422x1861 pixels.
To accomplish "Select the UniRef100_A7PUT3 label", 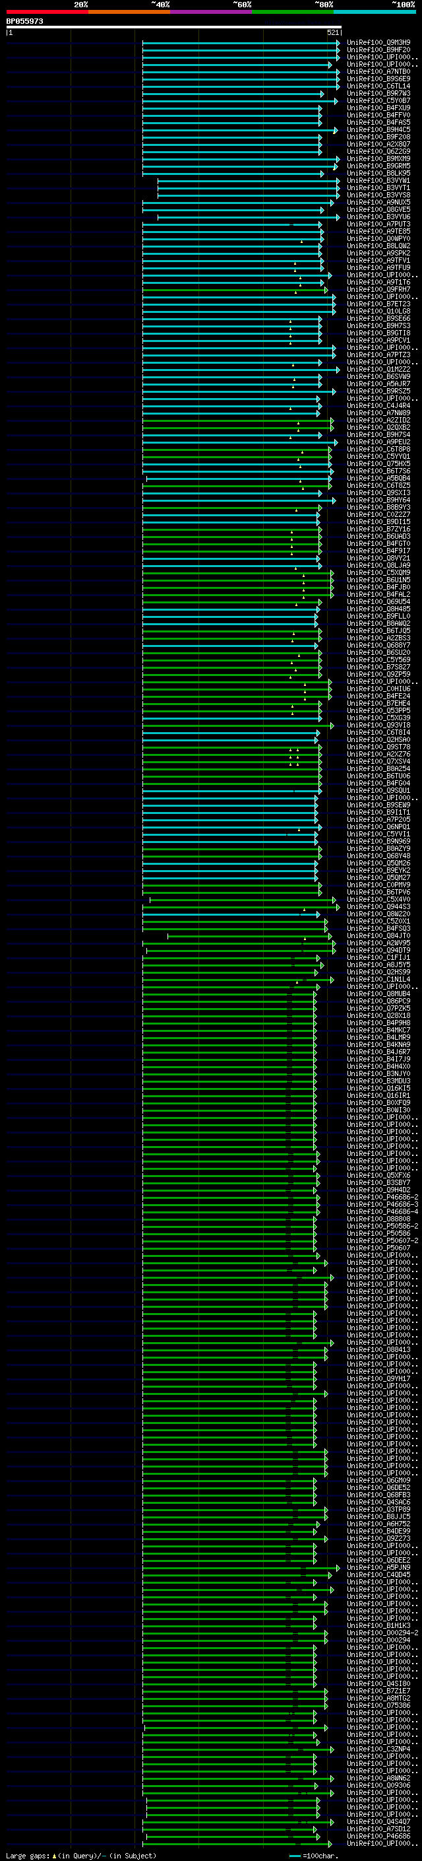I will (x=378, y=224).
